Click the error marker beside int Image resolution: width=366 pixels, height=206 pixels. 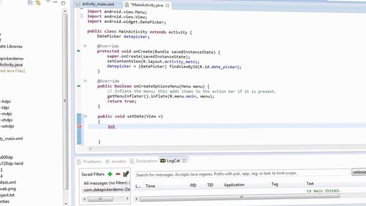79,126
